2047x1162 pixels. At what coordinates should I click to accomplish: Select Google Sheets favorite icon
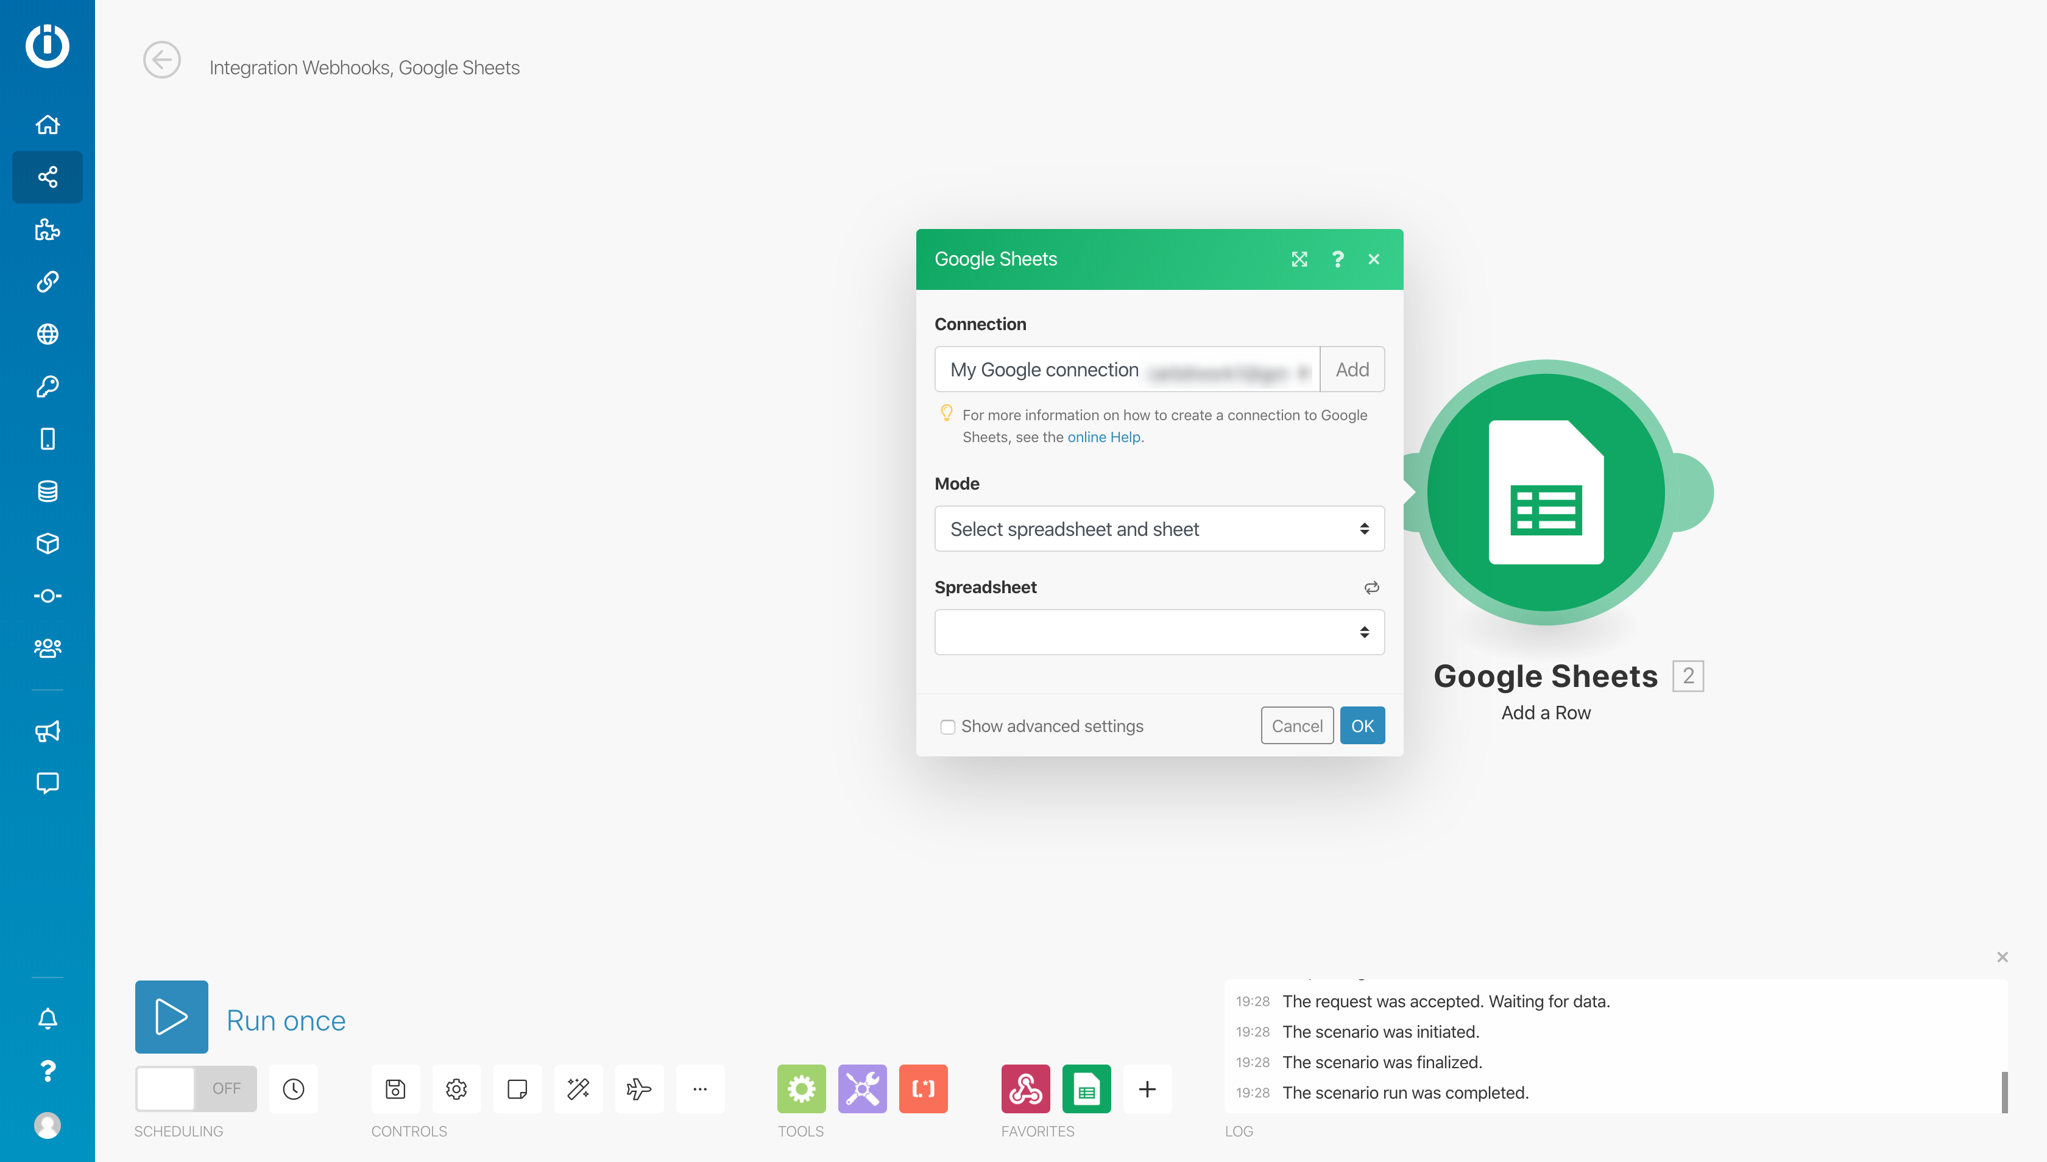pos(1087,1088)
